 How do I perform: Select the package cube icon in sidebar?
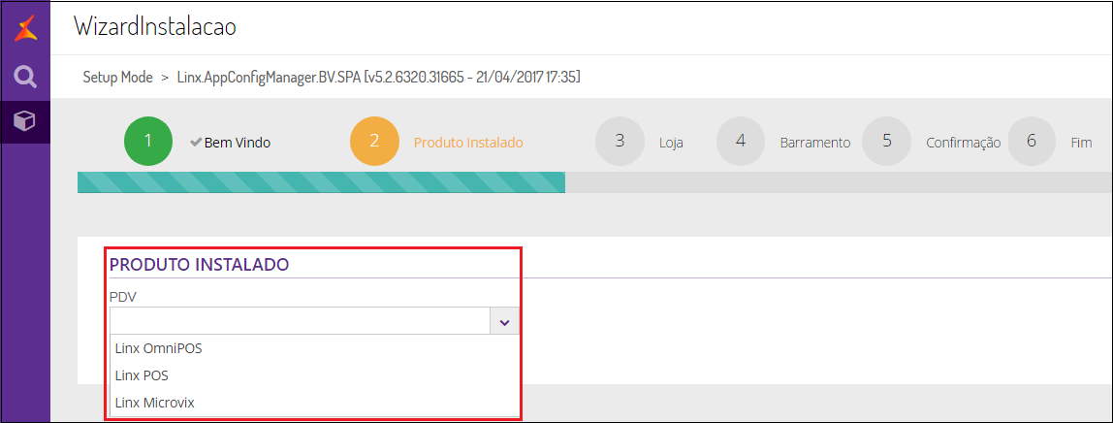(x=25, y=121)
